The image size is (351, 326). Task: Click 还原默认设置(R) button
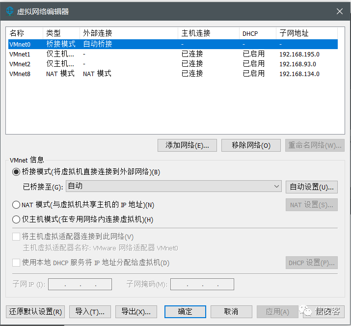pyautogui.click(x=35, y=312)
